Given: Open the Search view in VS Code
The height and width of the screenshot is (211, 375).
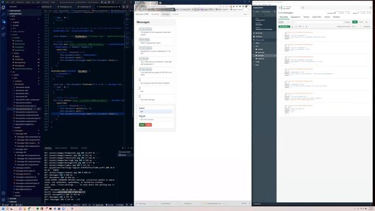Looking at the screenshot, I should click(4, 14).
